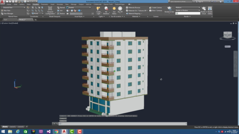The height and width of the screenshot is (134, 239).
Task: Expand the Visual Styles panel title
Action: pos(79,16)
